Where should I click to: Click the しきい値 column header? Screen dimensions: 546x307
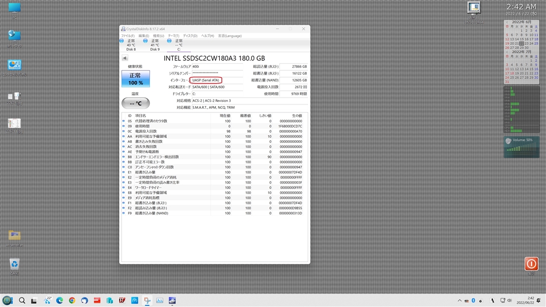[x=266, y=116]
